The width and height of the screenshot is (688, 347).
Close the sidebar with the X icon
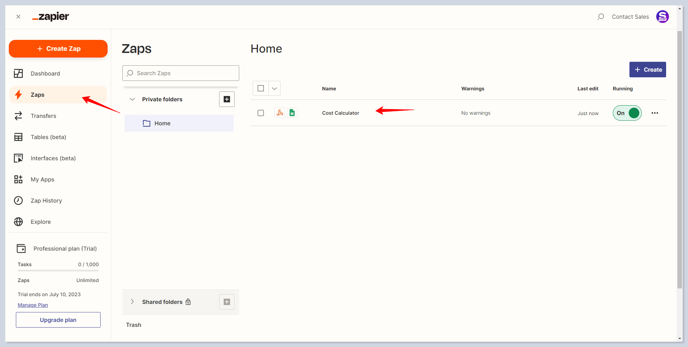point(18,17)
